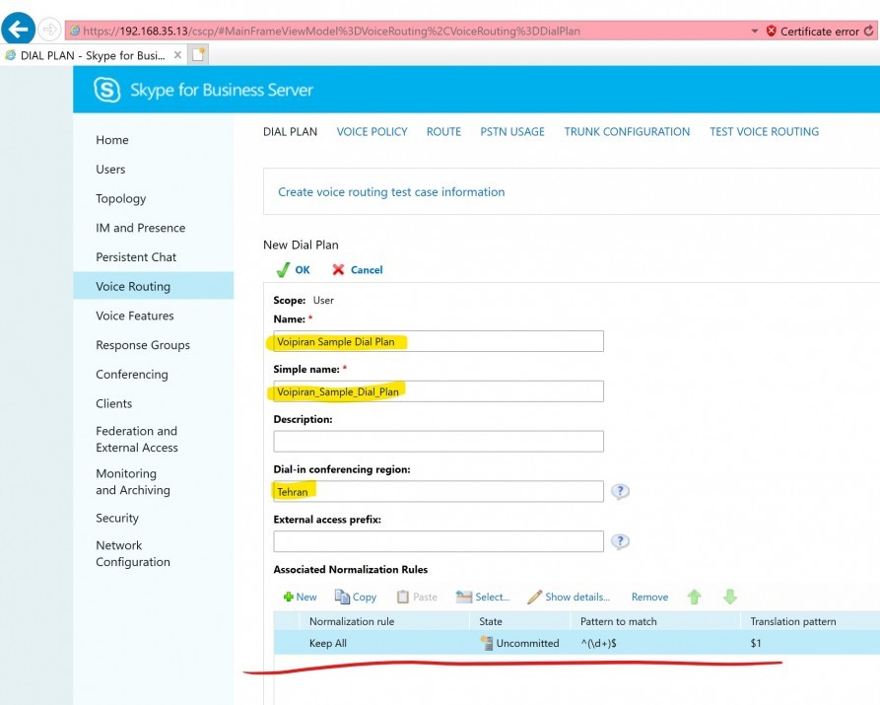Click the Pattern to match column header
880x705 pixels.
619,621
